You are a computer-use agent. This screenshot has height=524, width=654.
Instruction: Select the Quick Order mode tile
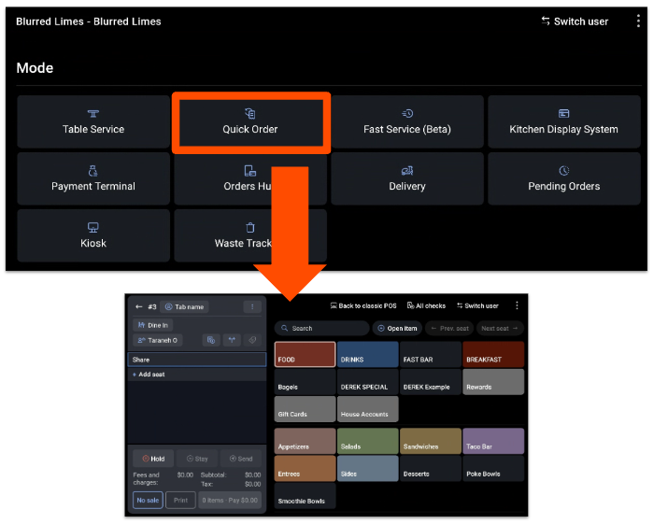[x=250, y=121]
